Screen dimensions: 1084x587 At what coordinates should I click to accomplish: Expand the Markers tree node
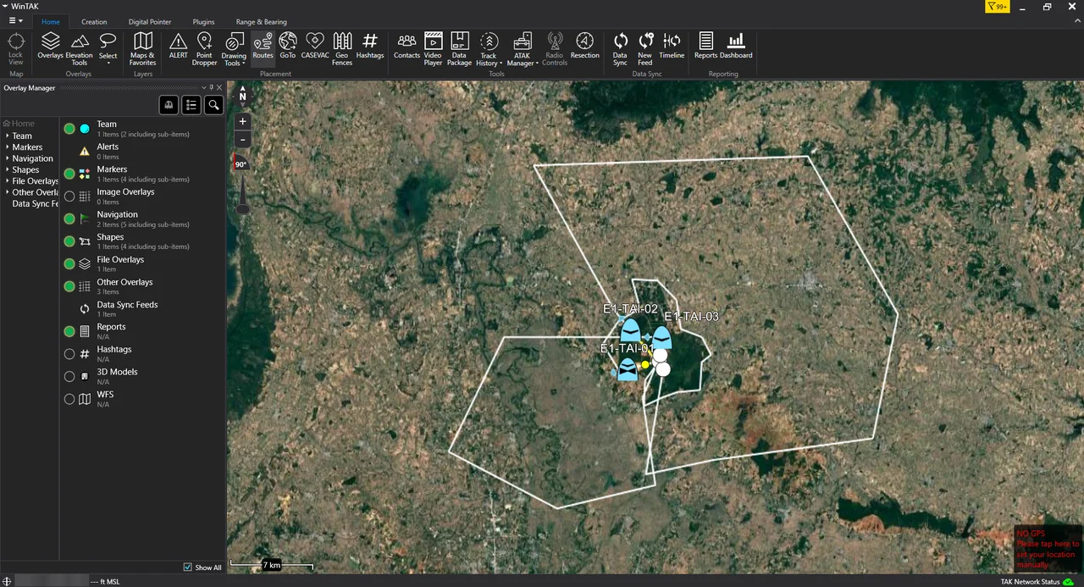pos(8,147)
